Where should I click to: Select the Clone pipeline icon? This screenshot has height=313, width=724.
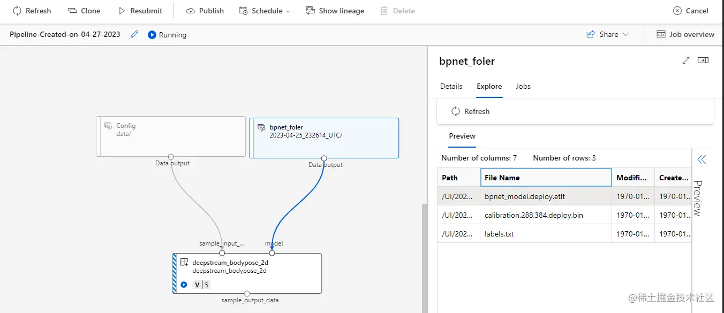(72, 11)
